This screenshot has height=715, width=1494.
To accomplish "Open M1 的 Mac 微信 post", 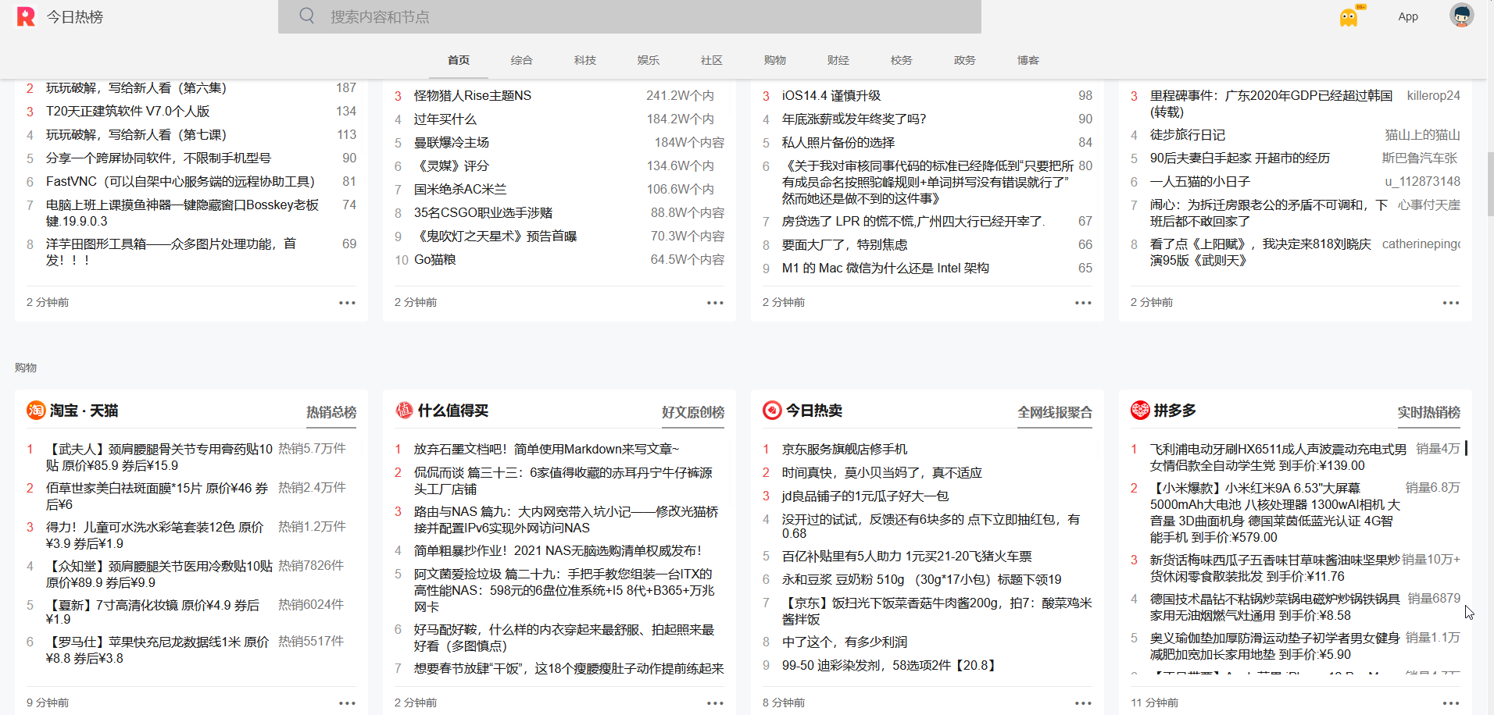I will coord(885,269).
